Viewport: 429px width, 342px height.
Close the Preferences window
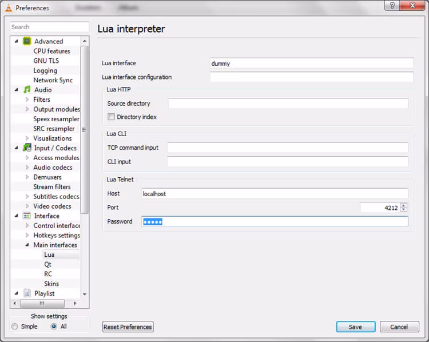click(x=412, y=6)
